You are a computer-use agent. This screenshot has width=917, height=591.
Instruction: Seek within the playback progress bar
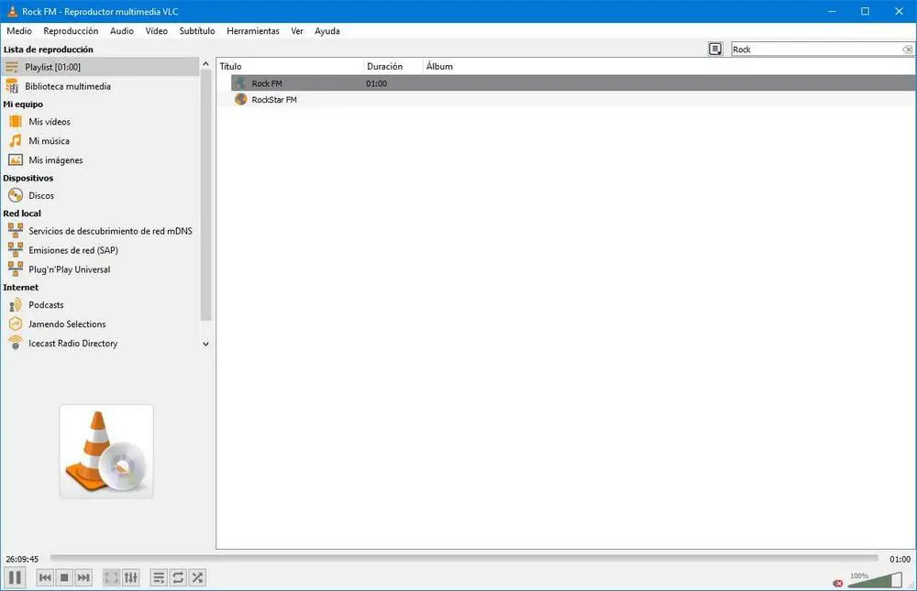coord(464,558)
